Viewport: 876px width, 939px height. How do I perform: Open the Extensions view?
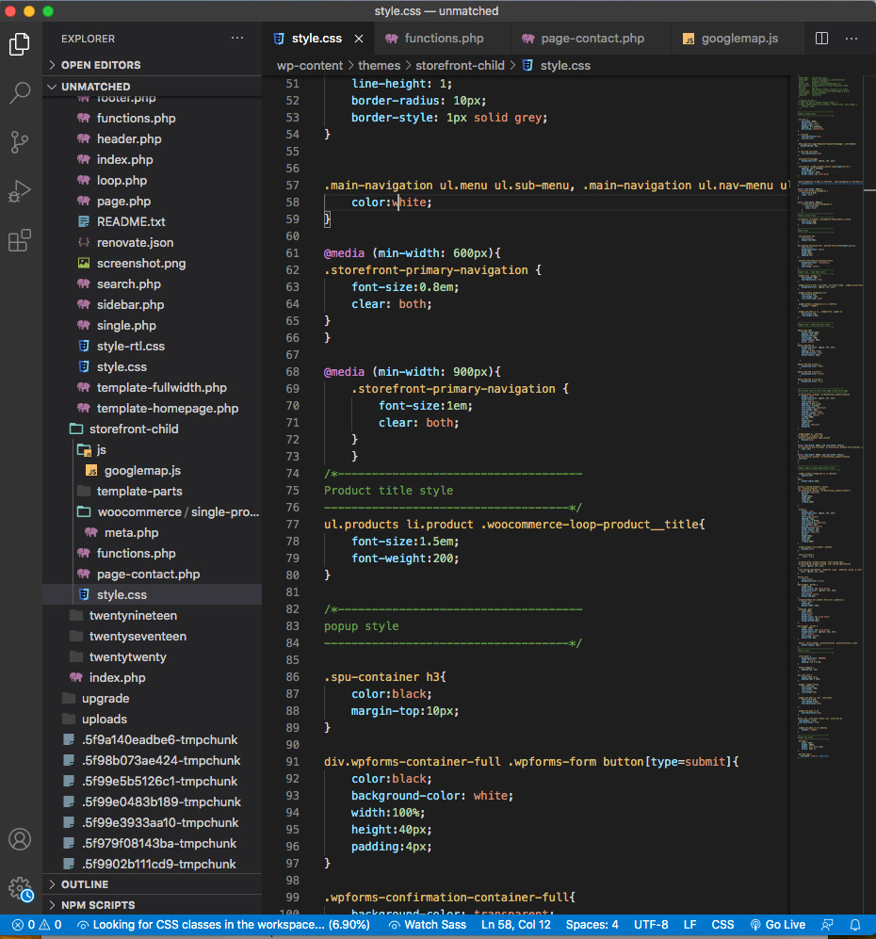(20, 240)
